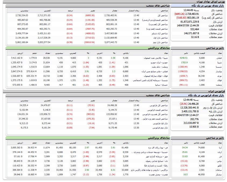
Task: Open the 'خودرو - ایران خودرو' symbol
Action: pyautogui.click(x=161, y=62)
